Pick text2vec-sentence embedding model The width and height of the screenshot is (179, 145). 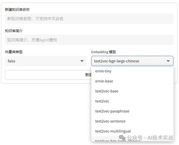pos(132,121)
